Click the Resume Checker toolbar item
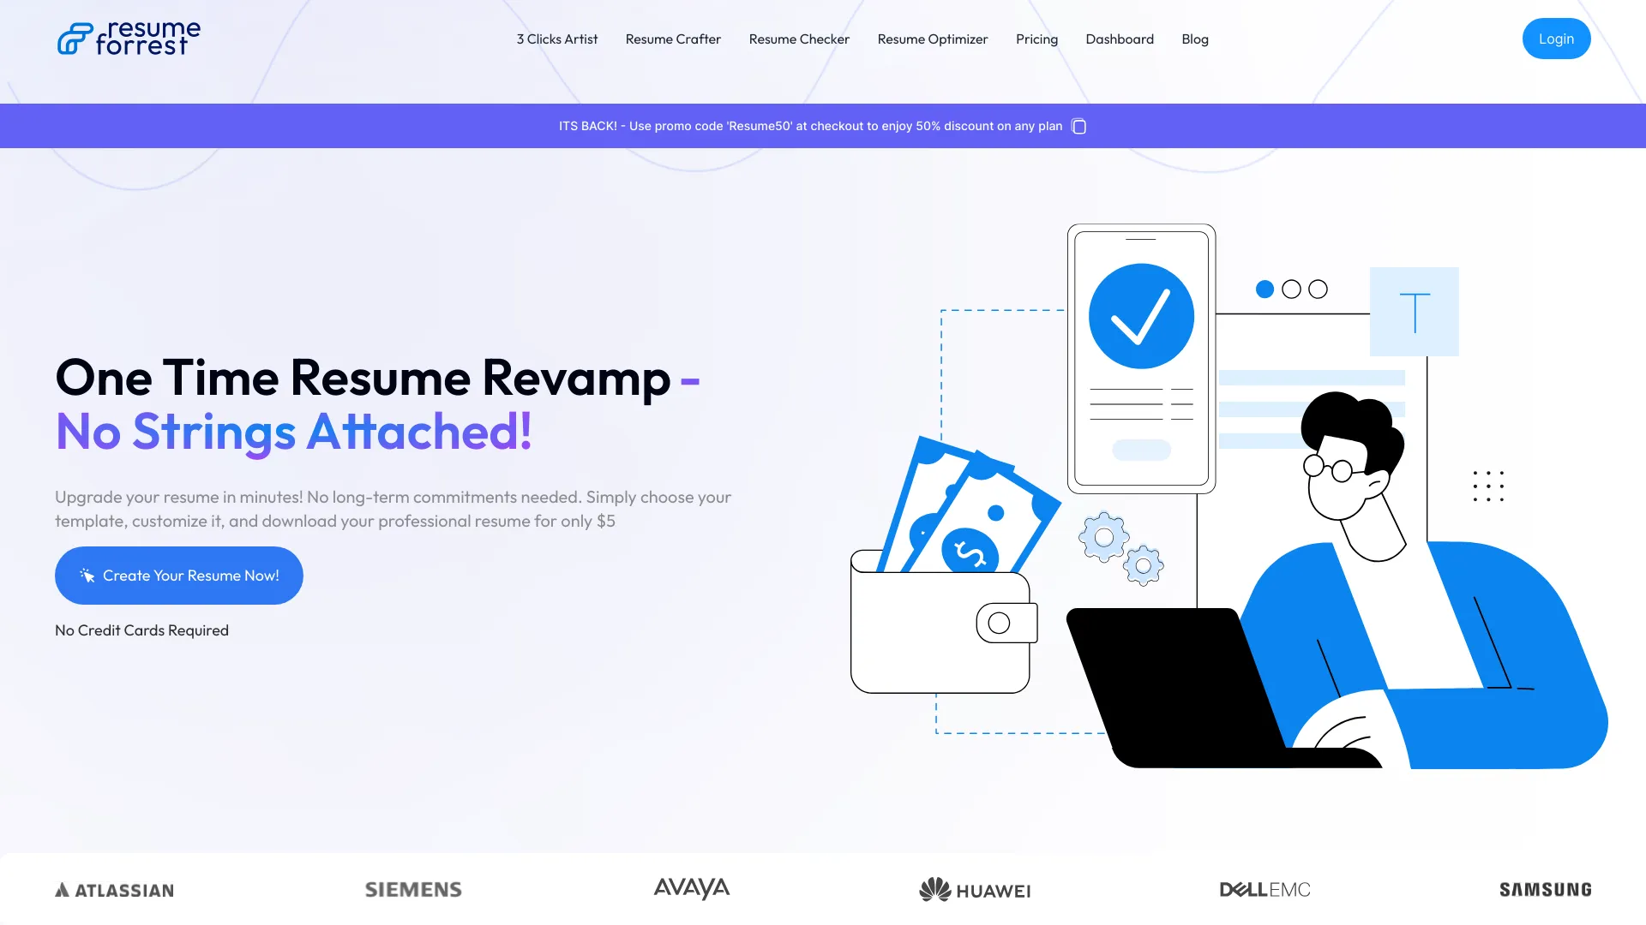Viewport: 1646px width, 925px height. pos(799,39)
